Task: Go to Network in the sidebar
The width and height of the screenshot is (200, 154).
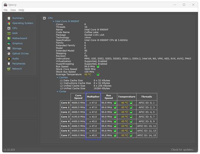Action: [17, 69]
